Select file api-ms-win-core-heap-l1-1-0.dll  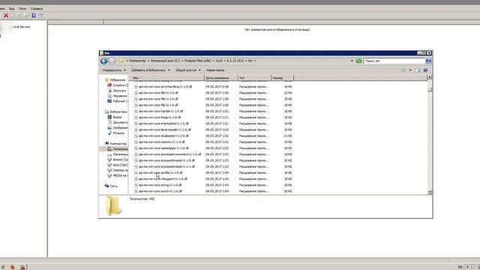point(160,117)
